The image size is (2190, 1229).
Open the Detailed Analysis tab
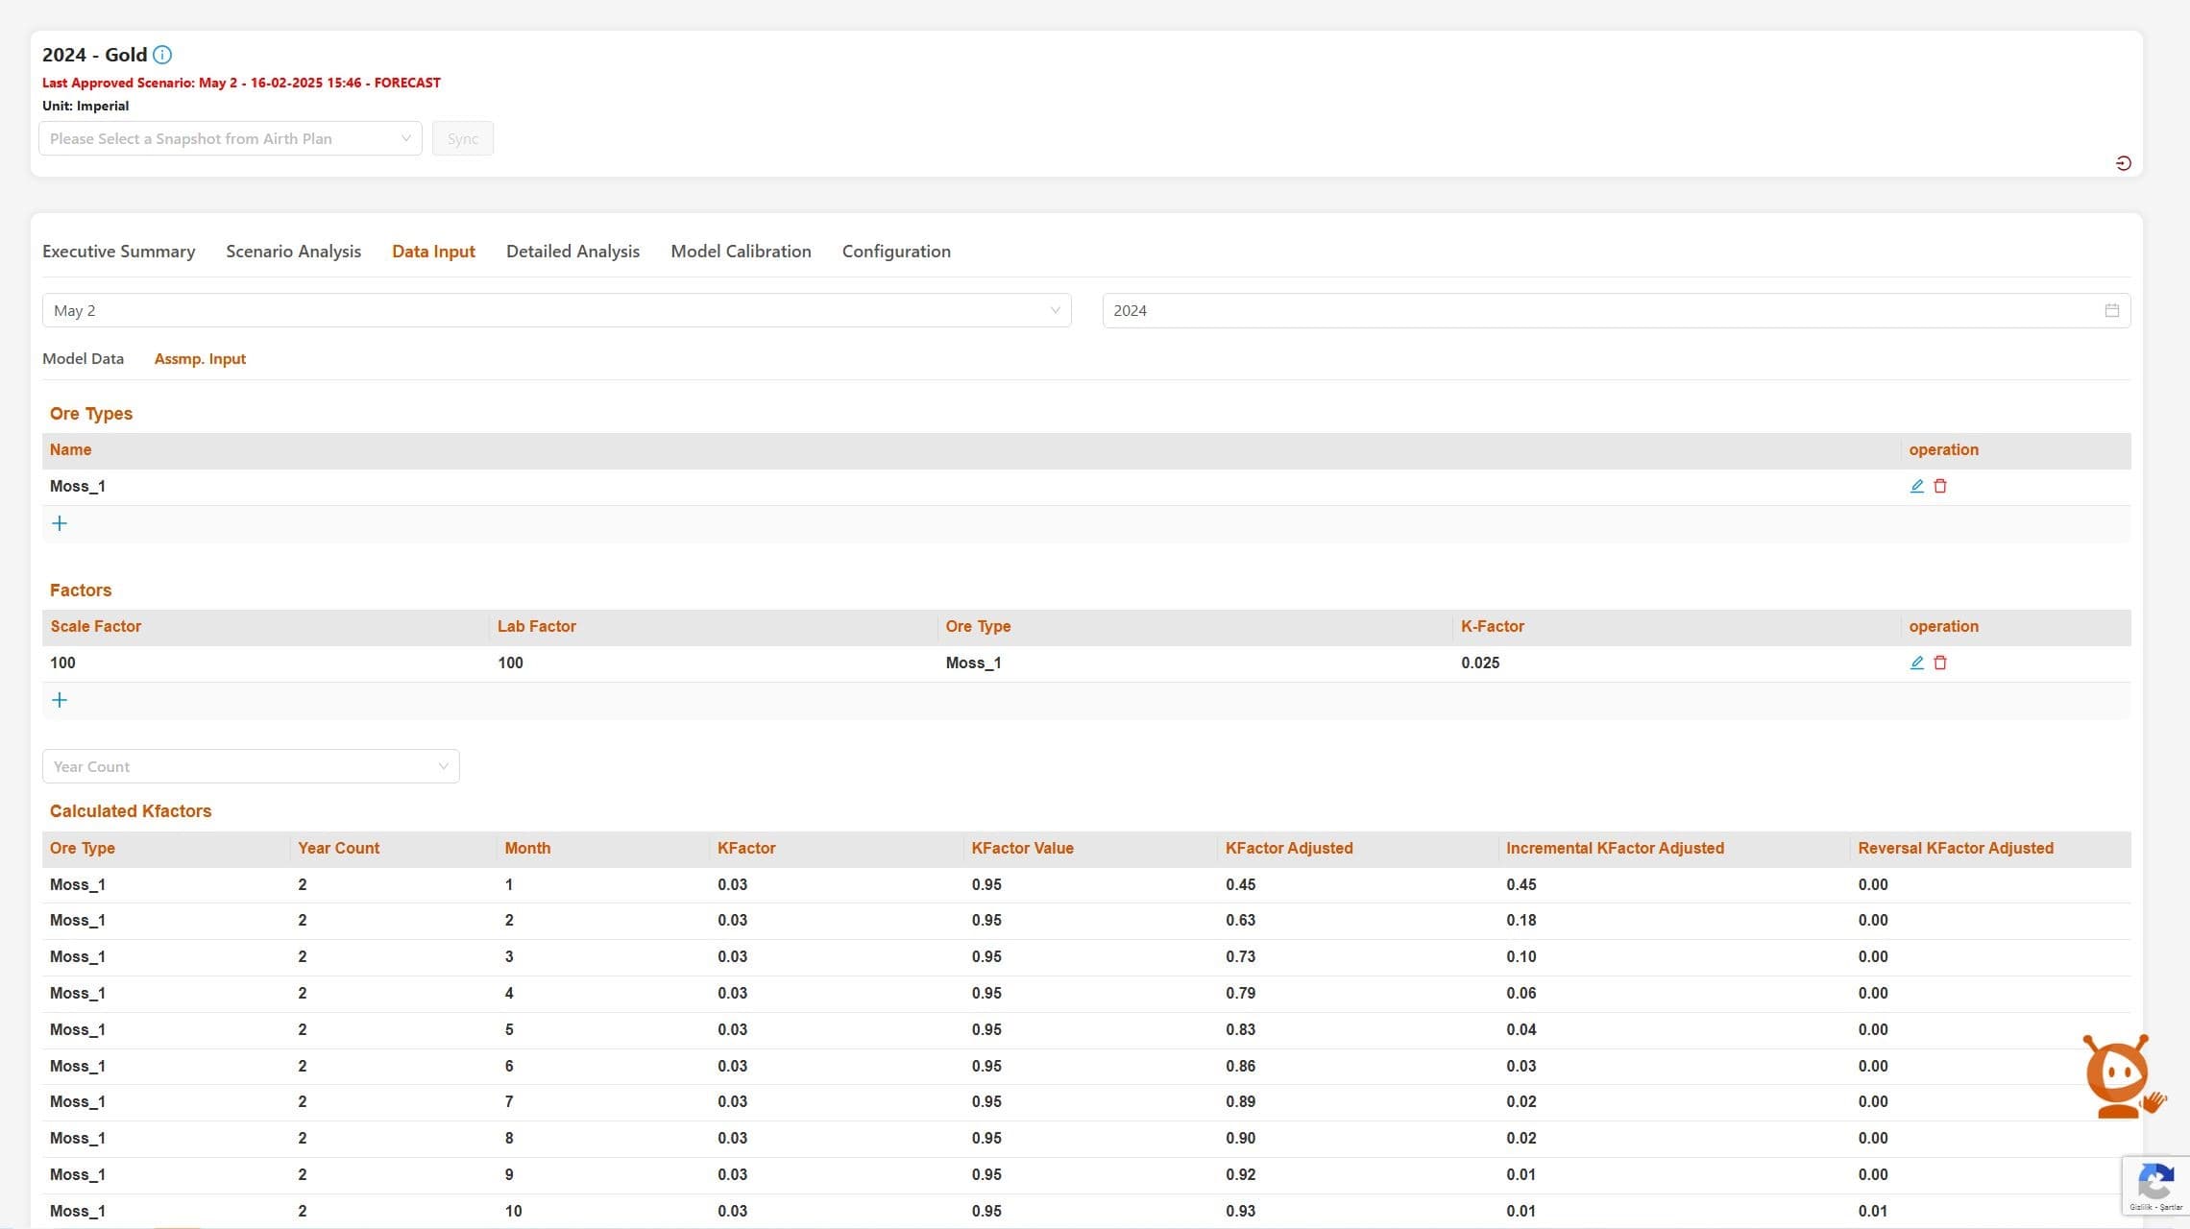click(x=572, y=252)
